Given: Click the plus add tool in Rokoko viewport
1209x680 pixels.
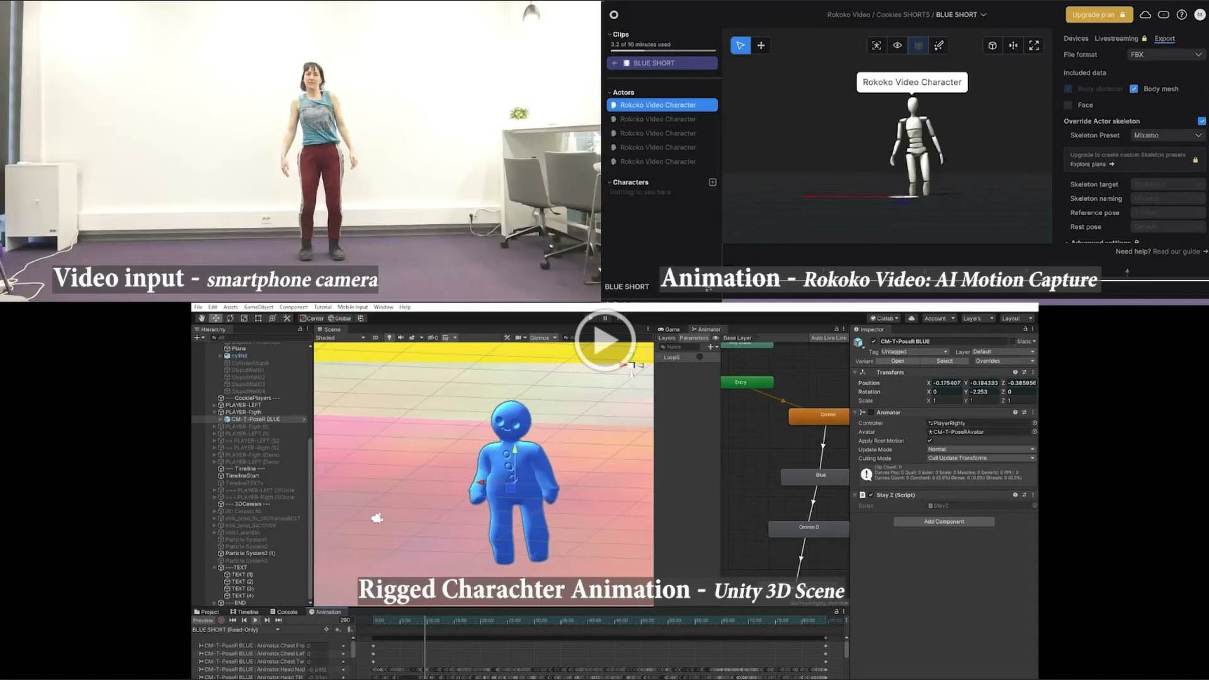Looking at the screenshot, I should pos(761,45).
